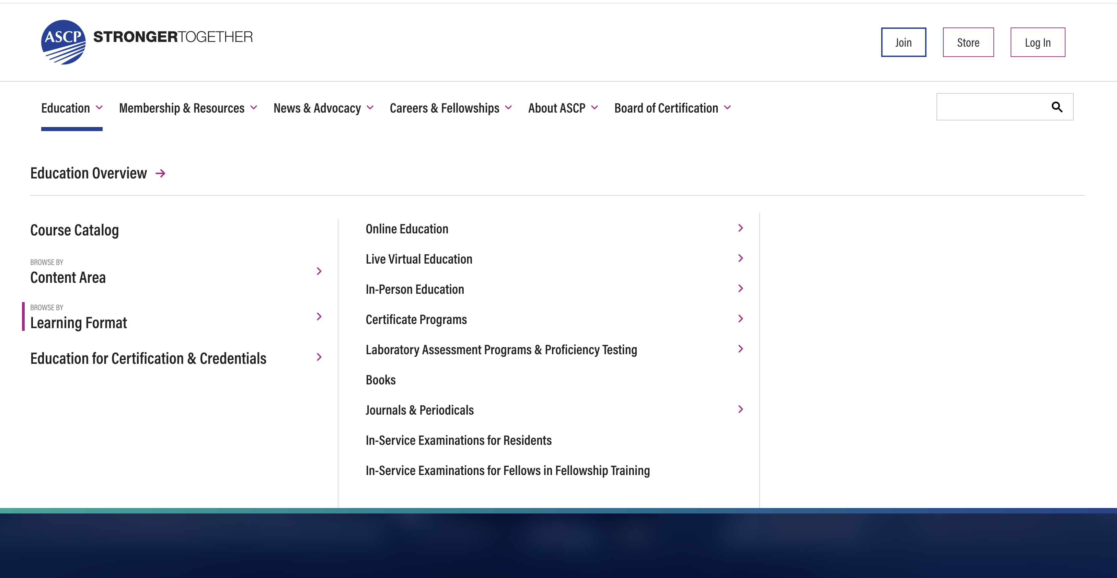Expand the Live Virtual Education chevron
The image size is (1117, 578).
point(741,258)
